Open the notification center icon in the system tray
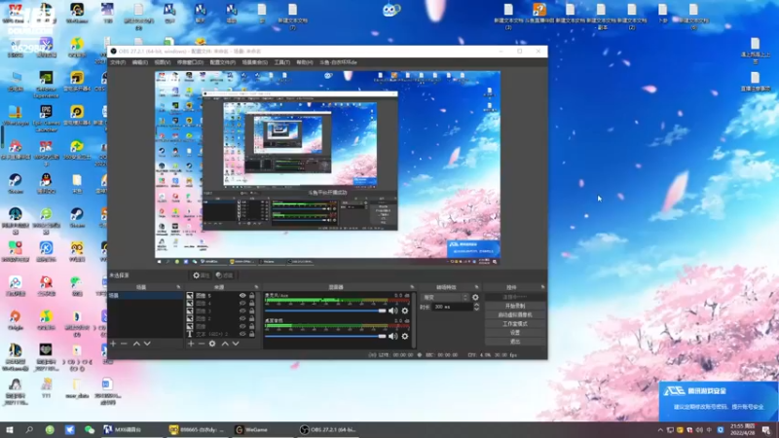The height and width of the screenshot is (438, 779). (x=766, y=430)
